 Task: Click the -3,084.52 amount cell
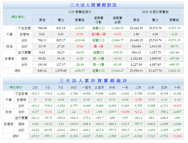(117, 28)
